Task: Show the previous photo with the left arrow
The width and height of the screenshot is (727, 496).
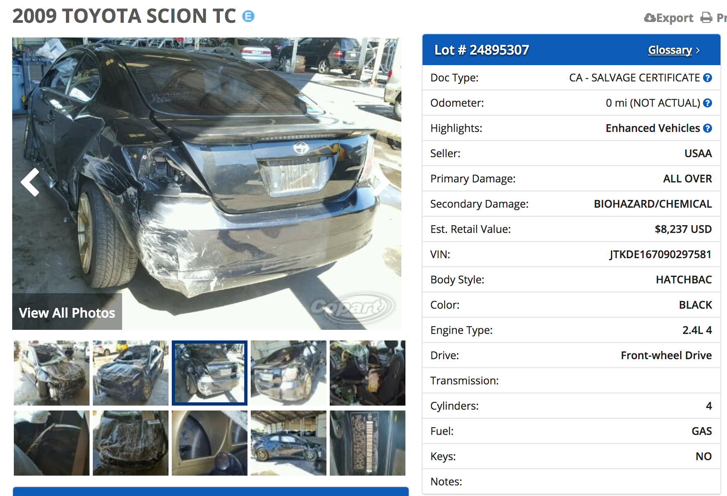Action: pyautogui.click(x=31, y=182)
